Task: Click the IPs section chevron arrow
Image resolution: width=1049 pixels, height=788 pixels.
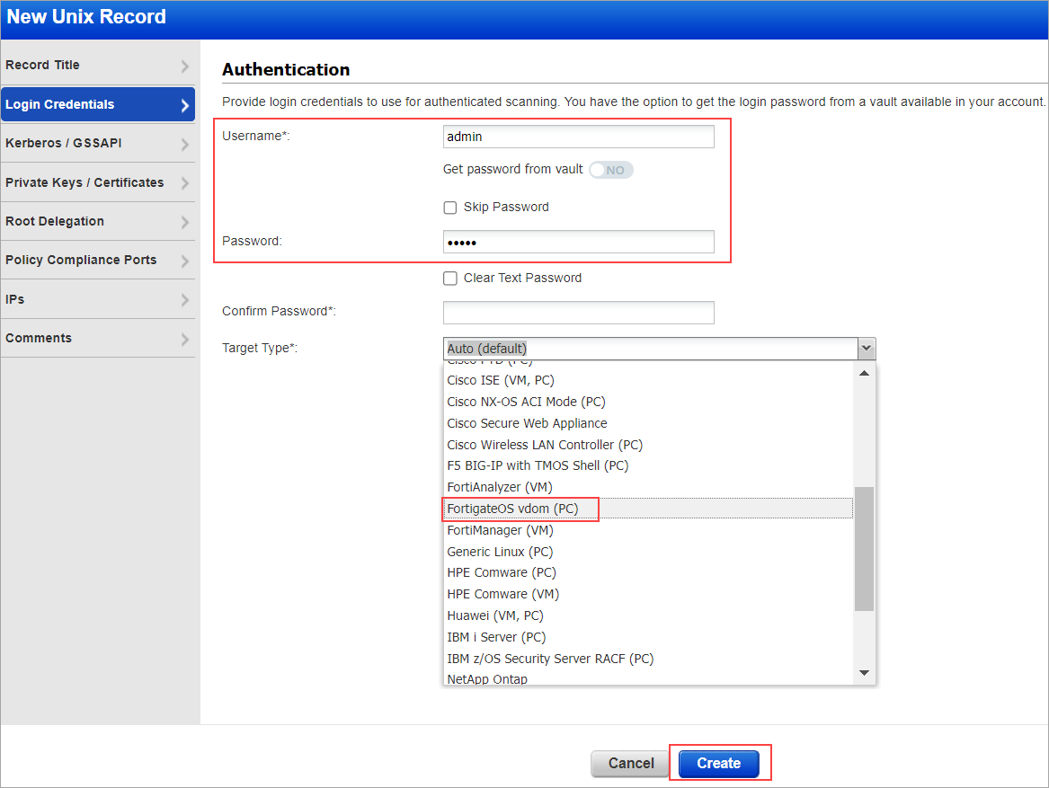Action: pos(186,298)
